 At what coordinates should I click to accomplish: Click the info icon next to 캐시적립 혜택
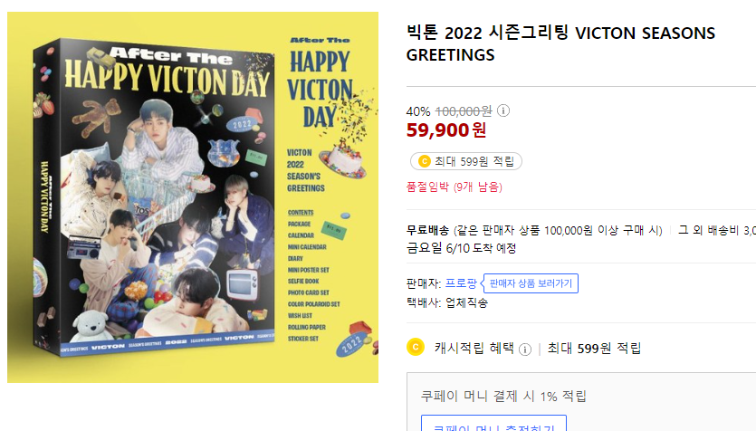[x=524, y=349]
